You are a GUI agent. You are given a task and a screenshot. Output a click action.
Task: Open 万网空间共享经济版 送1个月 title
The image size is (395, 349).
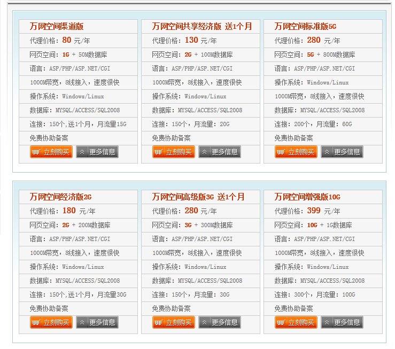point(202,26)
